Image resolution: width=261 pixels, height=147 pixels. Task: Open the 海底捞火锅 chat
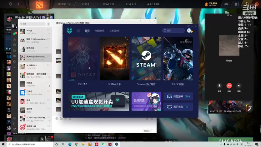click(35, 127)
